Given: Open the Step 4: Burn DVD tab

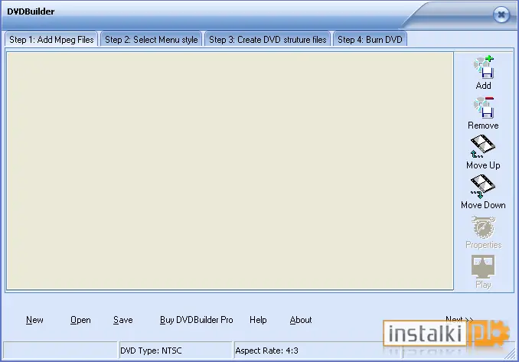Looking at the screenshot, I should click(x=370, y=40).
